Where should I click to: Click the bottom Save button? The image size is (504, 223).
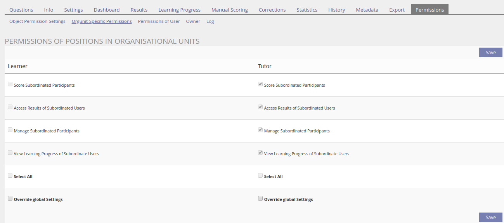tap(490, 218)
